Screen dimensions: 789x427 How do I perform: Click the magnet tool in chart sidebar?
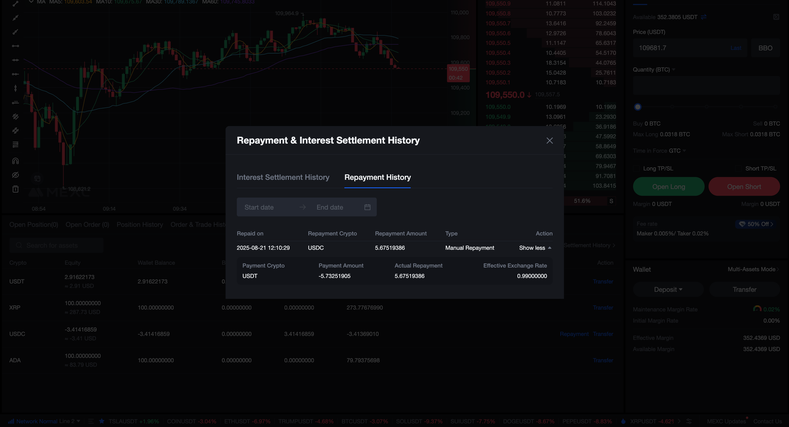coord(15,161)
